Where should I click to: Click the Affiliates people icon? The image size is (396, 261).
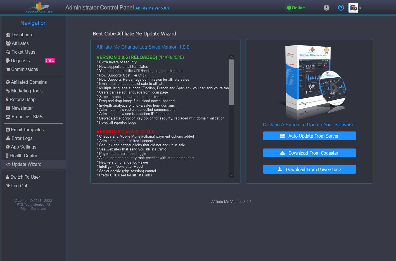(x=8, y=44)
